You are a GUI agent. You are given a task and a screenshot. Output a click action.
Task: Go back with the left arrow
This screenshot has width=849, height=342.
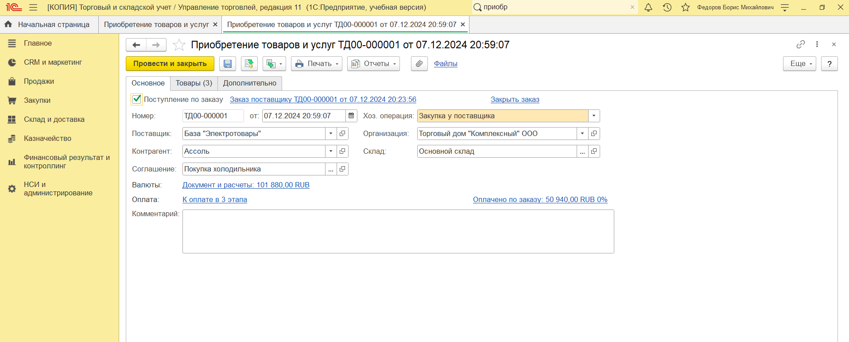136,45
